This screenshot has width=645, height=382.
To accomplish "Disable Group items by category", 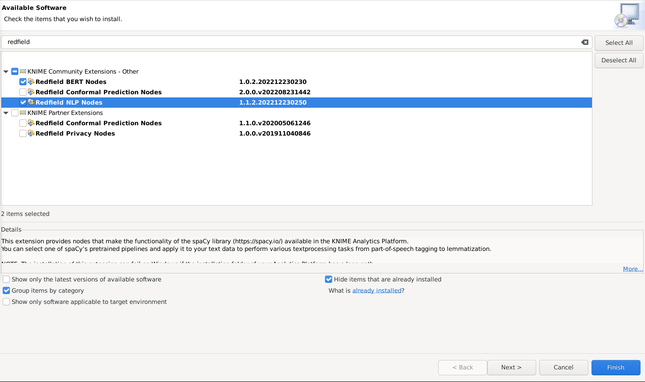I will 6,290.
